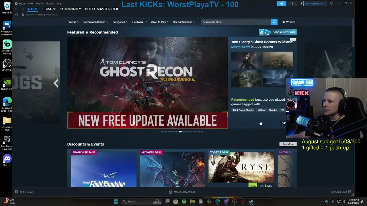This screenshot has width=367, height=206.
Task: Open the Games menu
Action: pyautogui.click(x=50, y=3)
